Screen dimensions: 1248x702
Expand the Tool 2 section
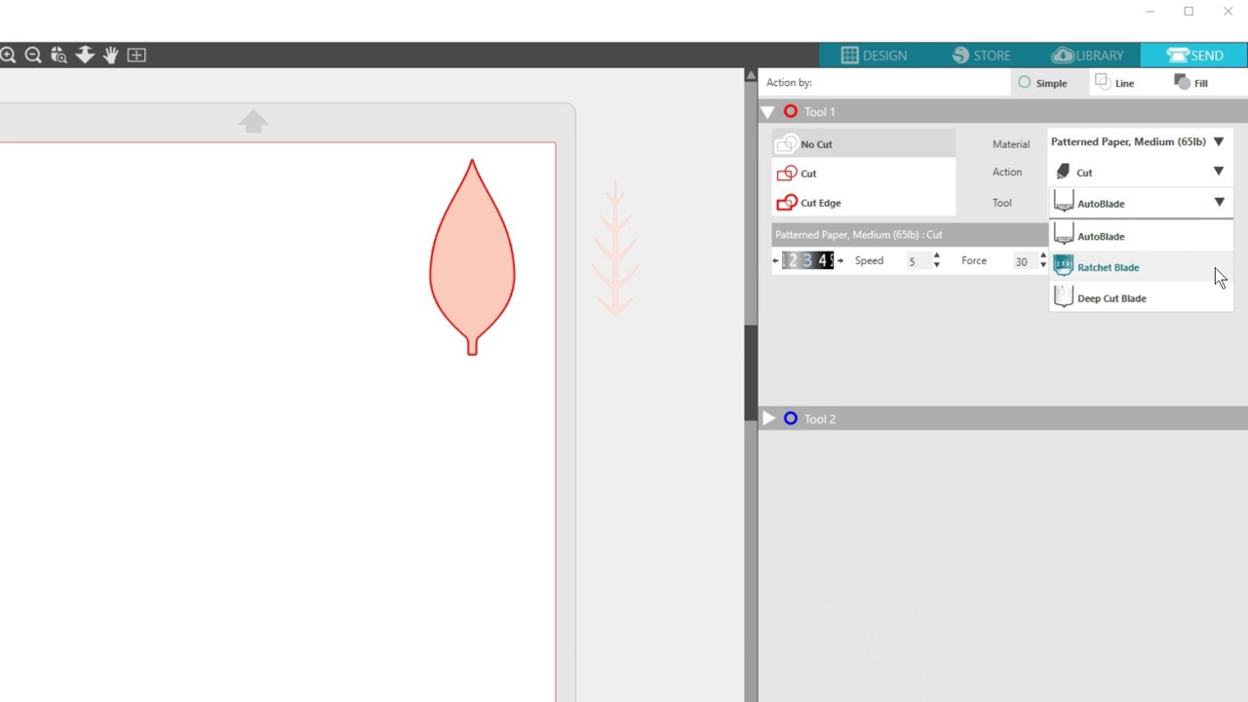pos(768,418)
